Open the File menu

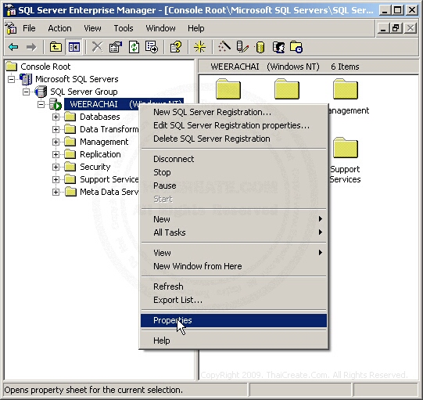pyautogui.click(x=29, y=28)
